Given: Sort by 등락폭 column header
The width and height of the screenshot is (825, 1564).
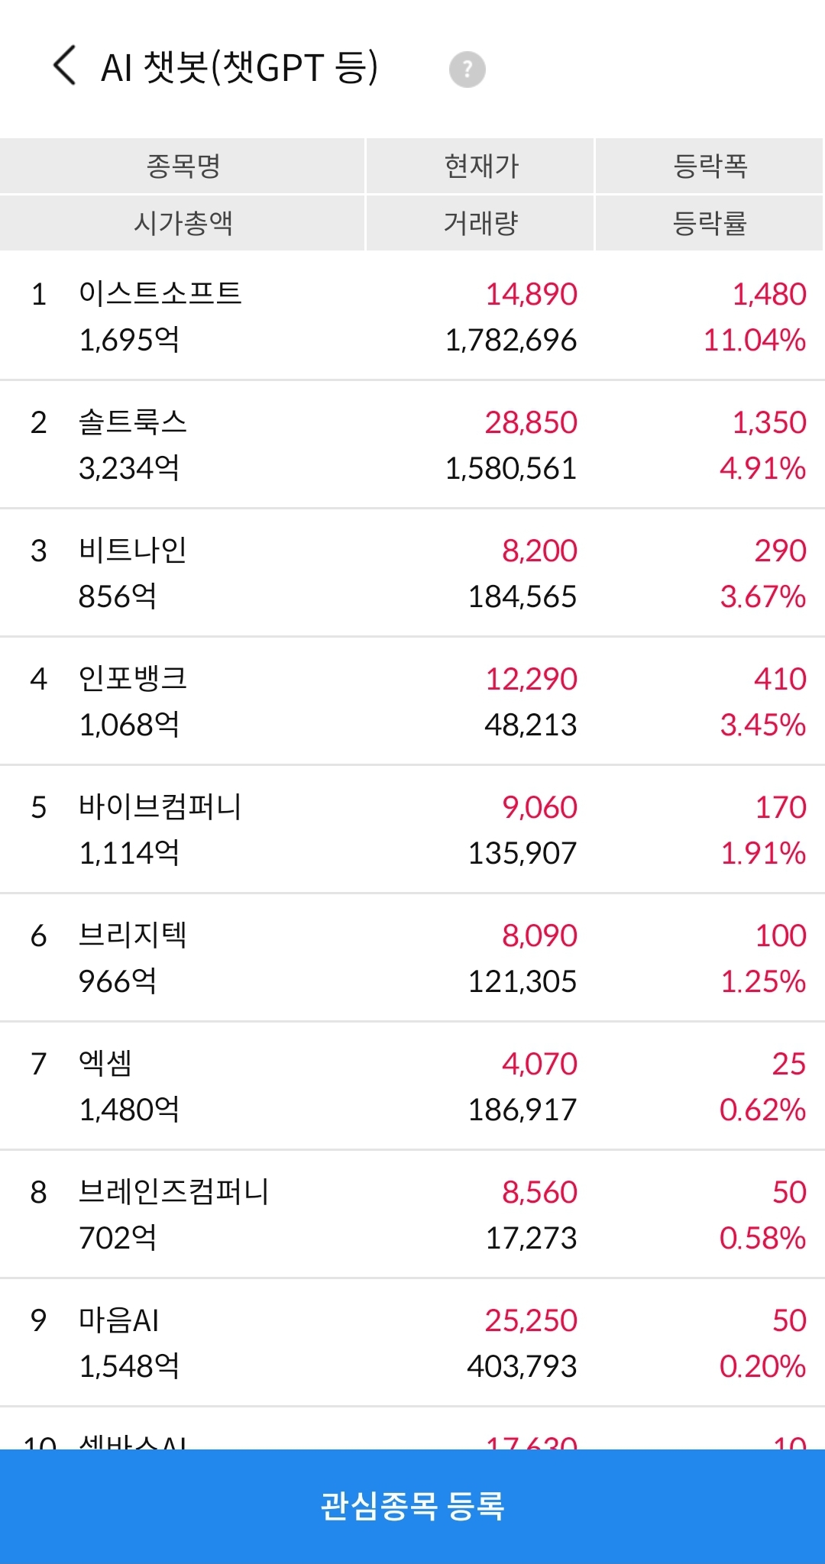Looking at the screenshot, I should click(x=710, y=166).
